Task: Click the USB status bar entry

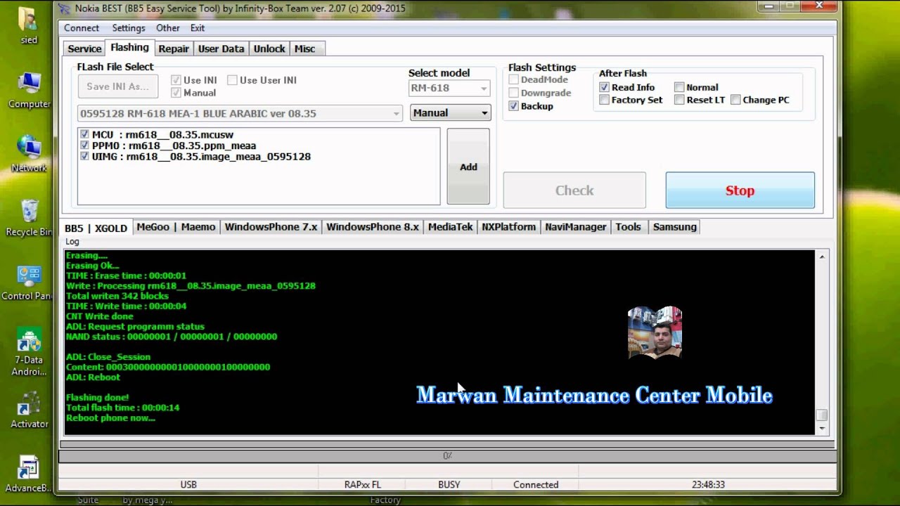Action: click(188, 485)
